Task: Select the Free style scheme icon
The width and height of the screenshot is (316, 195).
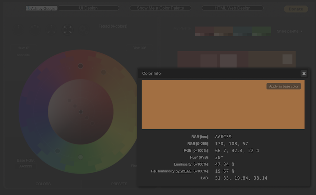Action: coord(83,29)
